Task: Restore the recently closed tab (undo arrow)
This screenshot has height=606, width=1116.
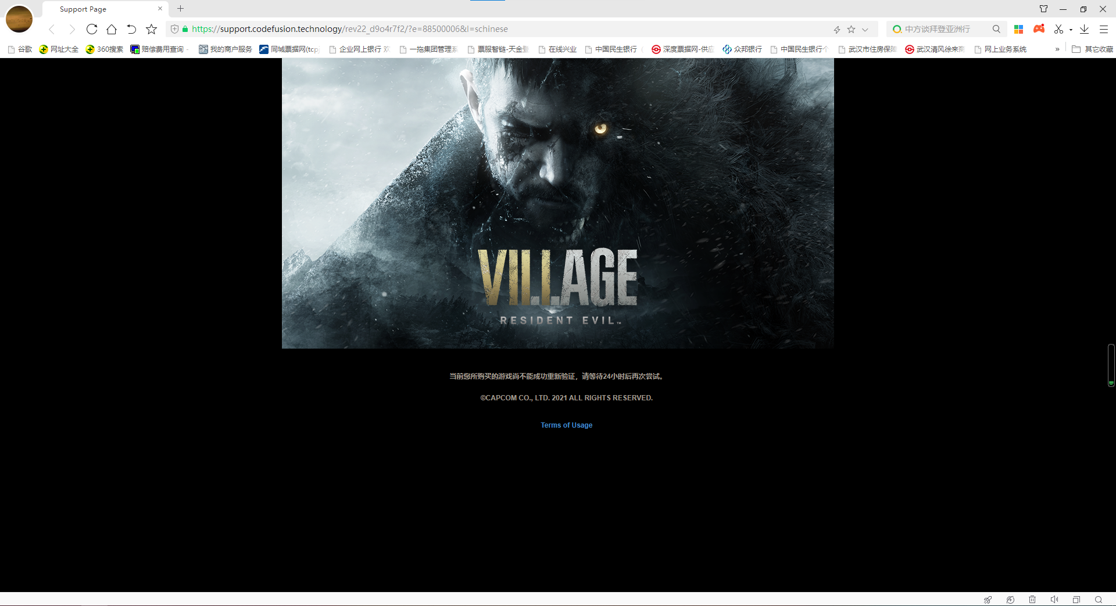Action: (131, 29)
